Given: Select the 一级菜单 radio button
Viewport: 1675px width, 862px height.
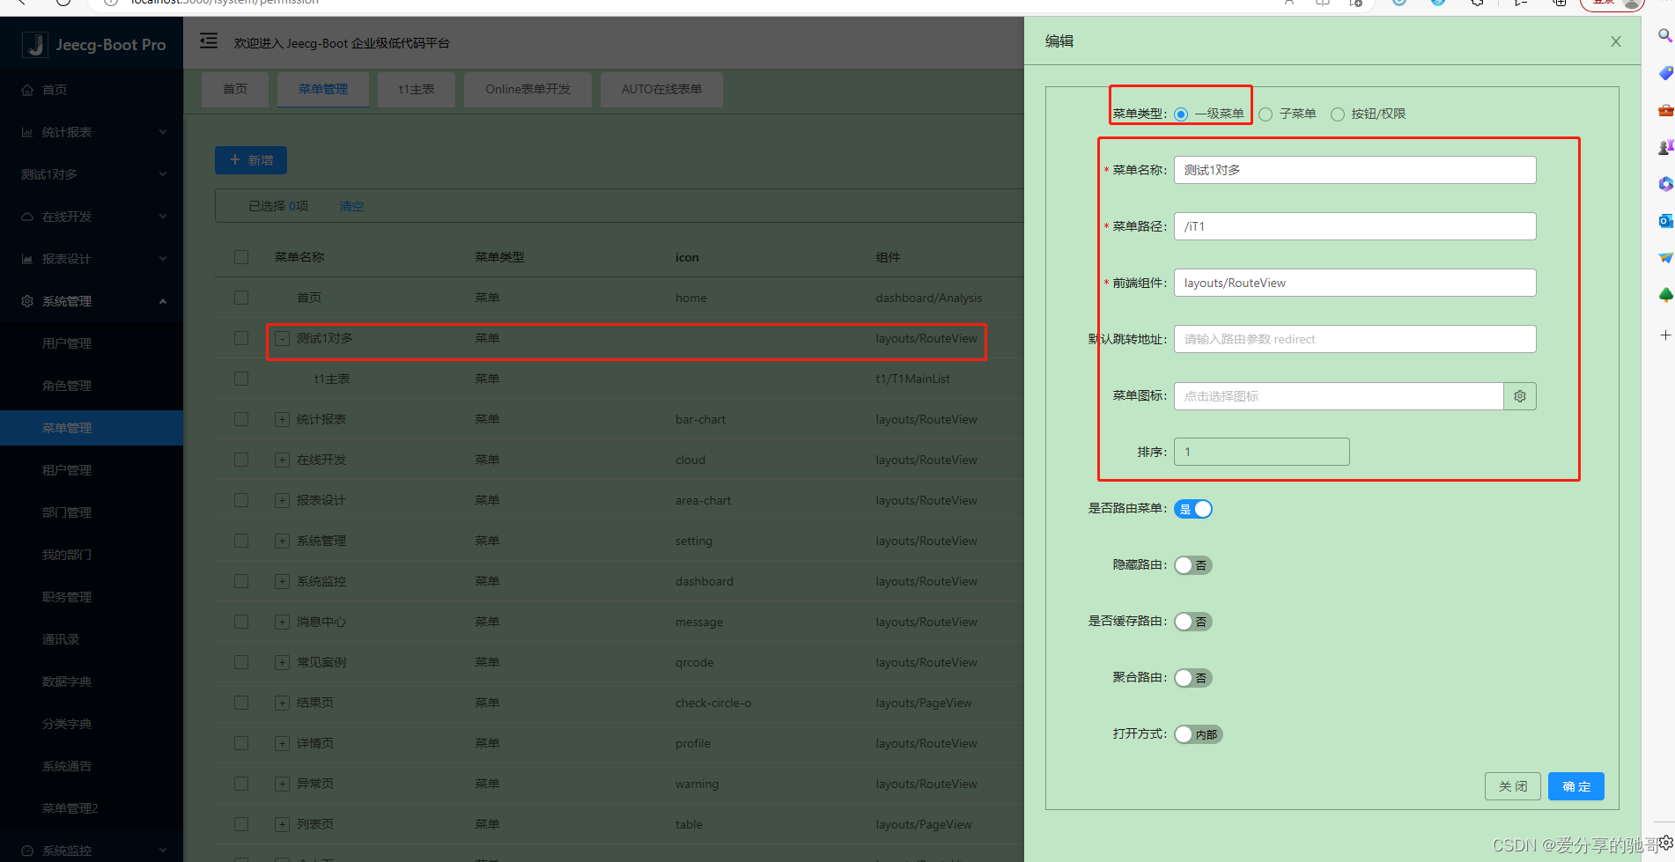Looking at the screenshot, I should tap(1181, 114).
